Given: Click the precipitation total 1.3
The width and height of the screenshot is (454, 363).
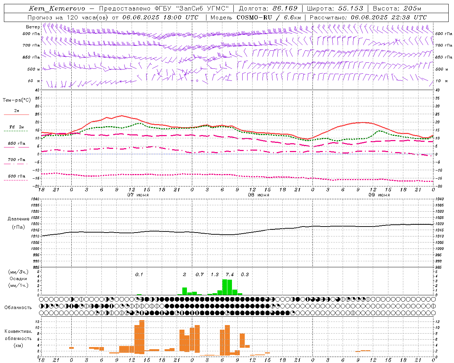Looking at the screenshot, I should [x=215, y=274].
